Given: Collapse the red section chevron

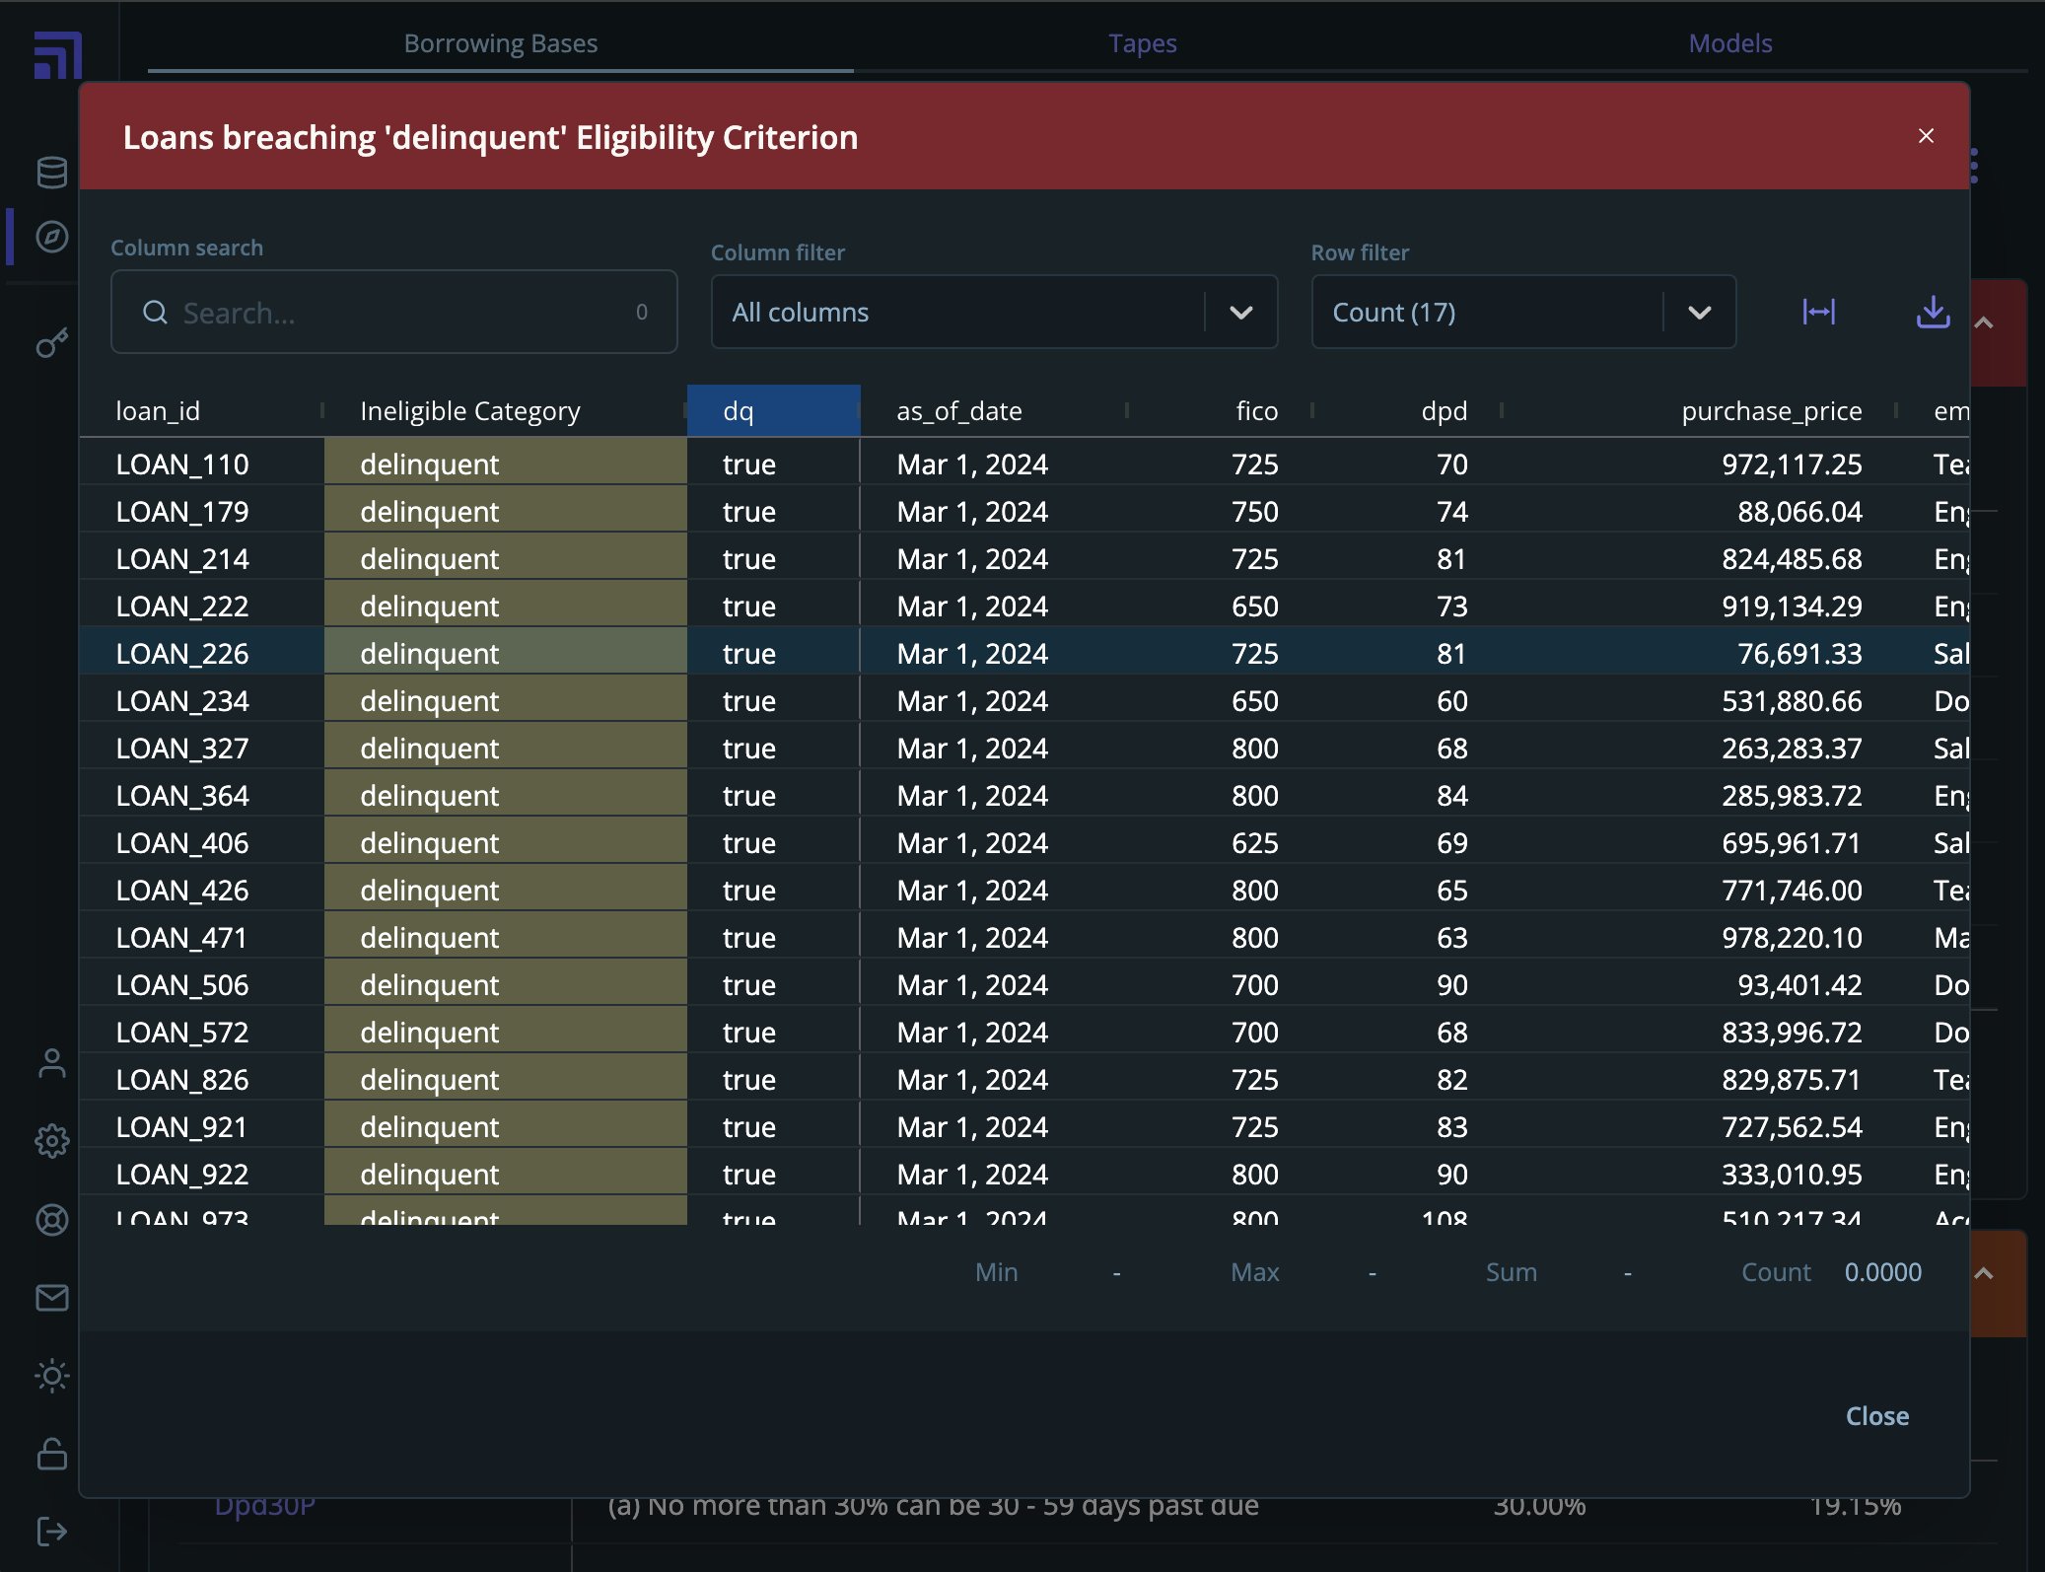Looking at the screenshot, I should coord(1984,323).
